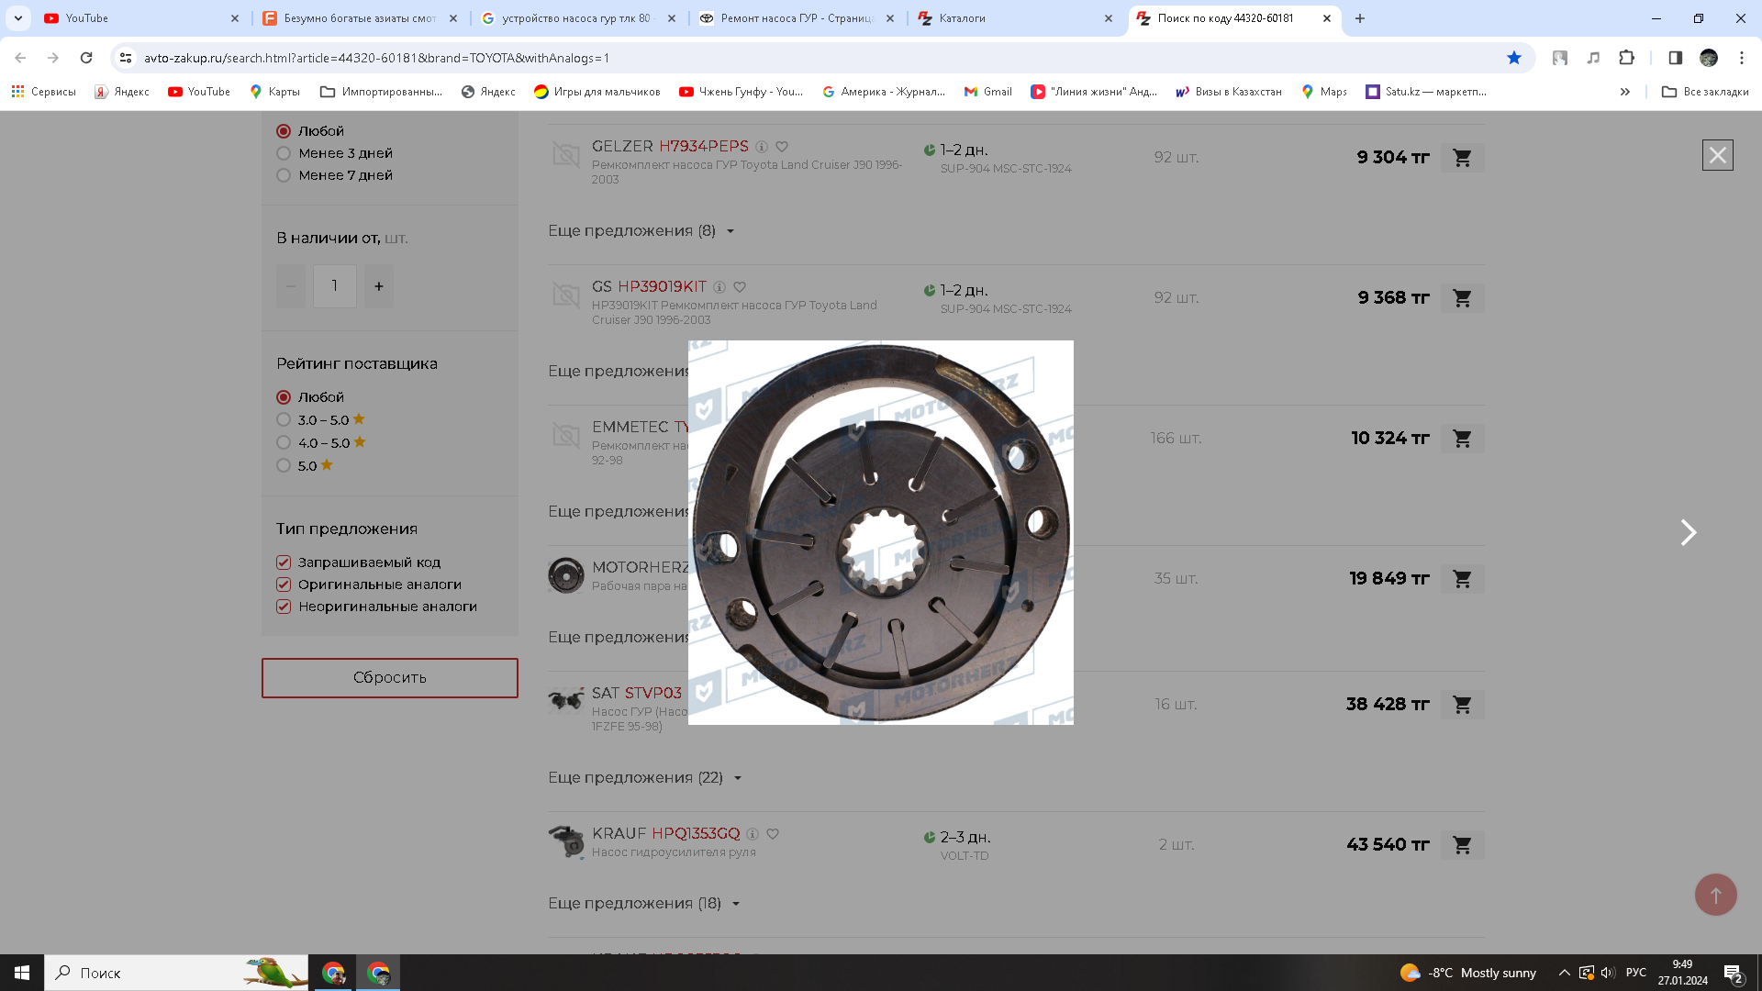The height and width of the screenshot is (991, 1762).
Task: Select 'Менее 7 дней' delivery option
Action: (284, 175)
